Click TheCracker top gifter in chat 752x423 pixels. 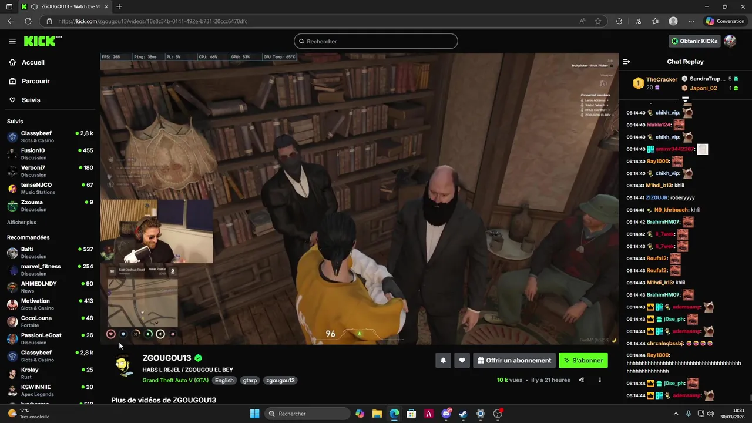[x=662, y=79]
